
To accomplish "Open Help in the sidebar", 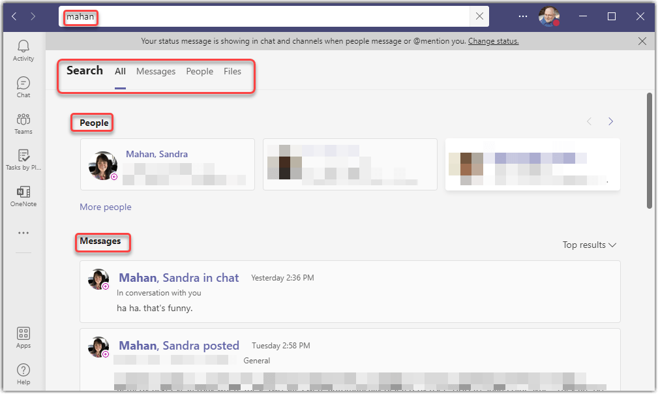I will click(x=23, y=374).
